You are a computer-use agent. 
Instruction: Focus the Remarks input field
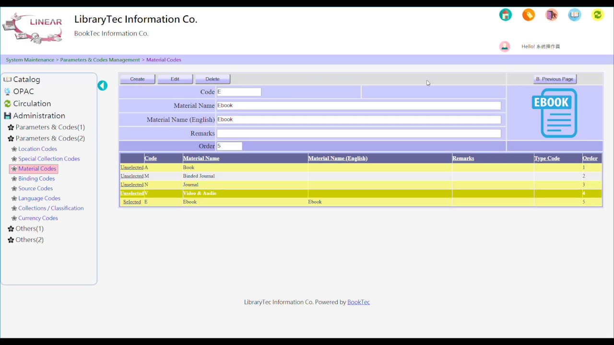click(x=359, y=133)
